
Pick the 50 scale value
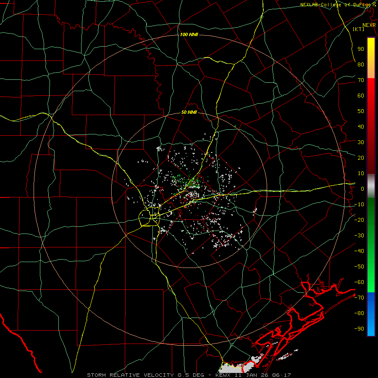(x=361, y=111)
